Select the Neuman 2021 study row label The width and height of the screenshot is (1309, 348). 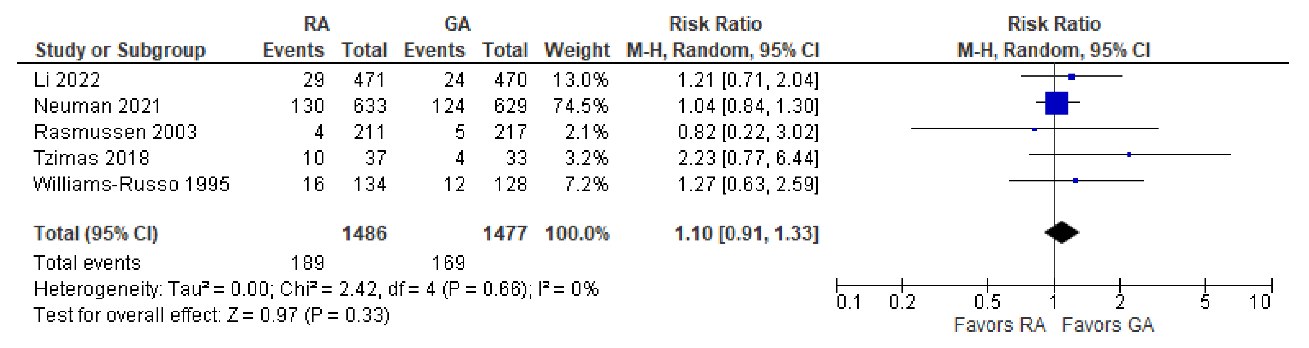pos(97,106)
